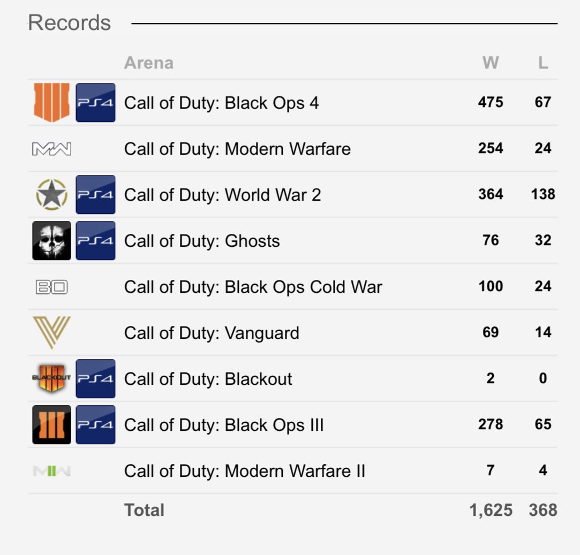The image size is (580, 555).
Task: Click the 475 wins value for Black Ops 4
Action: point(491,102)
